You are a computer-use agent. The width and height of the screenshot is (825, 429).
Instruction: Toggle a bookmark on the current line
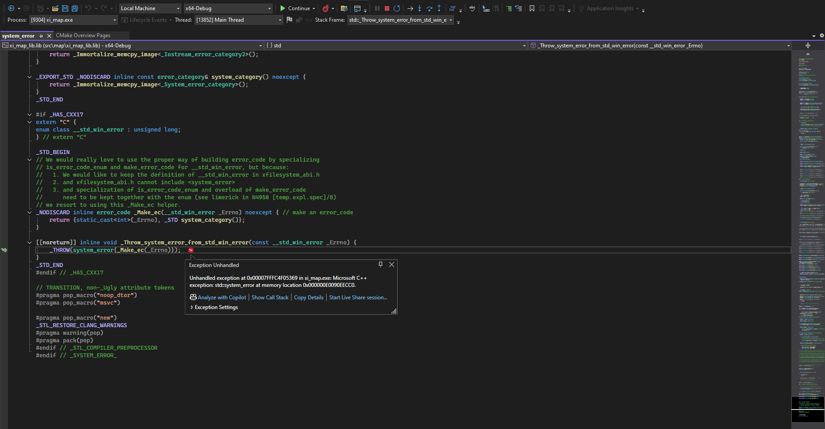[532, 8]
